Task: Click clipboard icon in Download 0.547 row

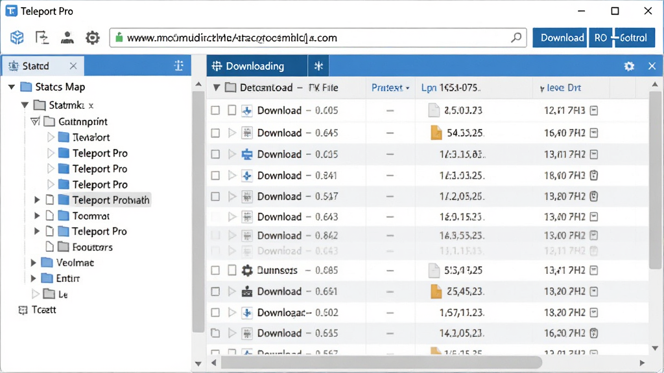Action: click(x=594, y=196)
